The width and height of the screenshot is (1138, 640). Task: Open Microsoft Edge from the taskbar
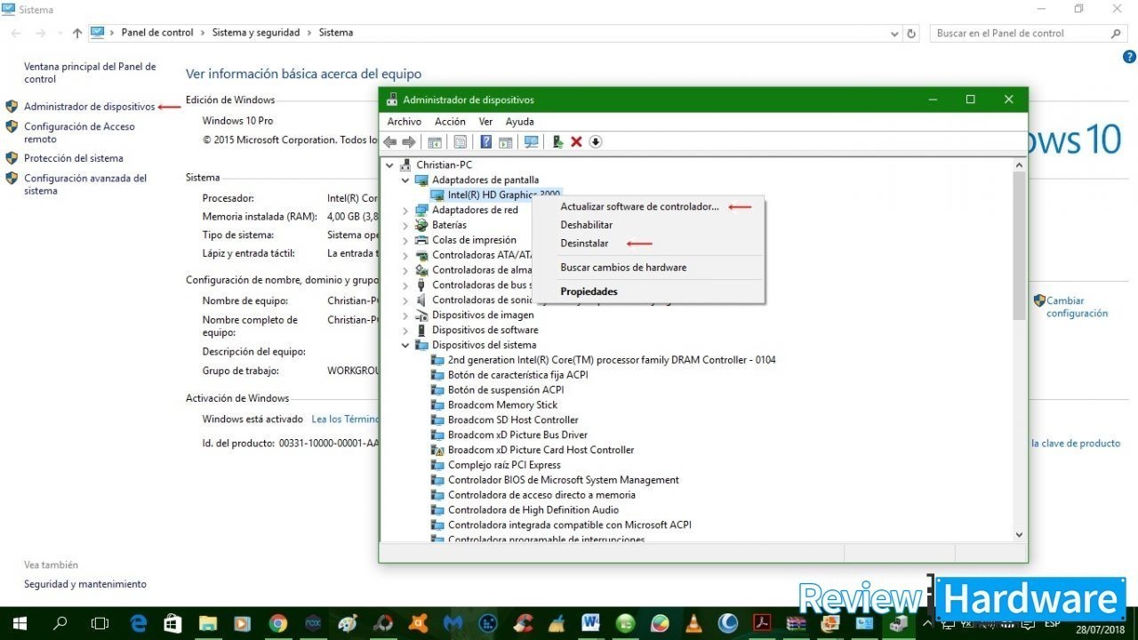click(139, 623)
